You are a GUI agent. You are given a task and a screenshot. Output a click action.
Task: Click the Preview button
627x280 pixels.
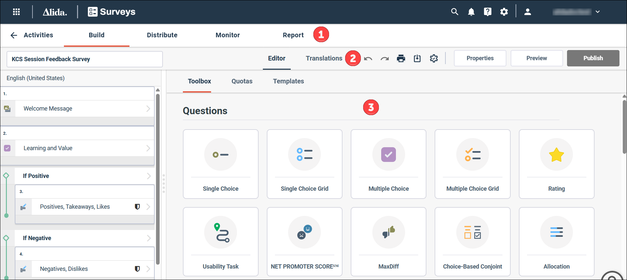537,58
